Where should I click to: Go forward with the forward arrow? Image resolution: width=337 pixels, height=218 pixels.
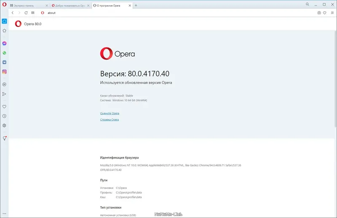coord(19,13)
